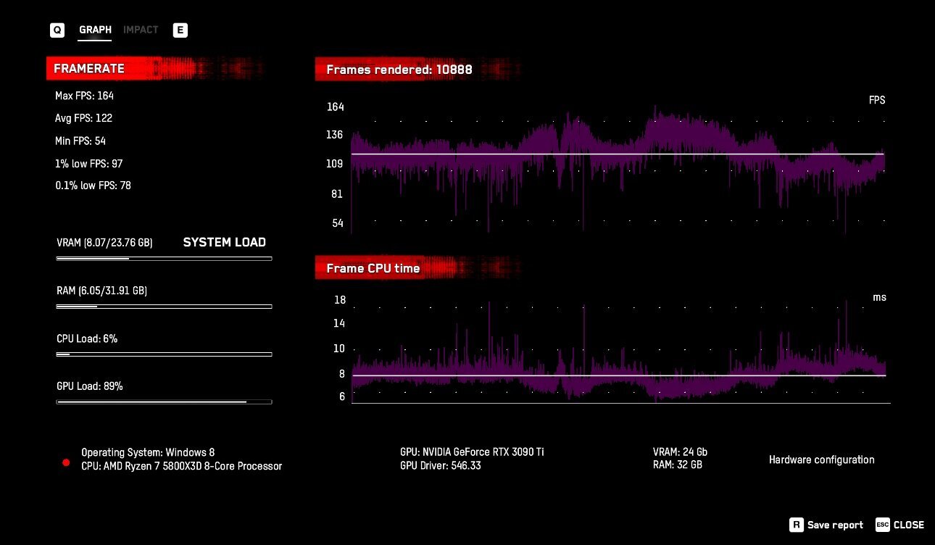The image size is (935, 545).
Task: Click the E key hint icon
Action: (x=180, y=30)
